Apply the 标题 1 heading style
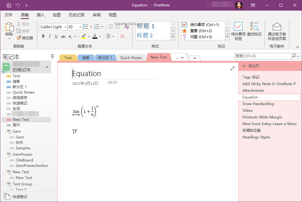 (146, 26)
